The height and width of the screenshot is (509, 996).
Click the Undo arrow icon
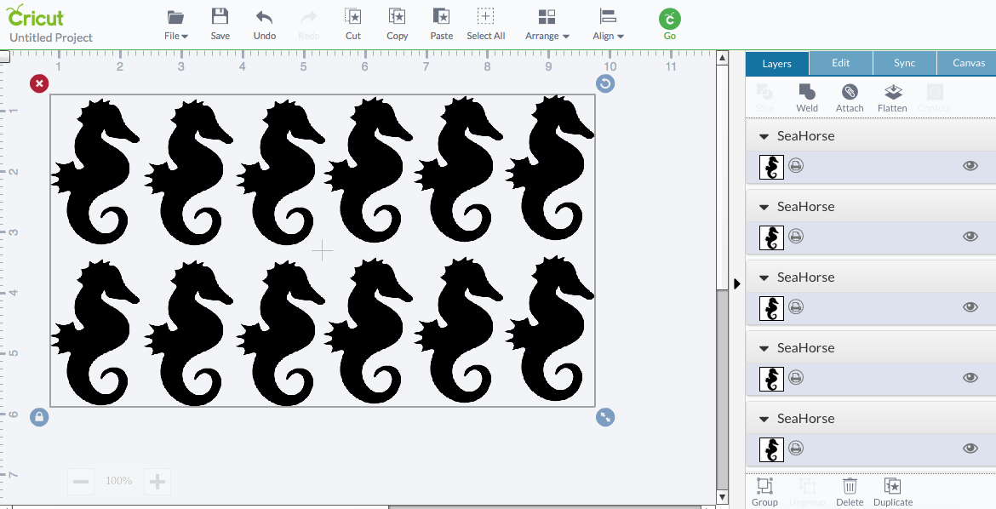(x=264, y=17)
